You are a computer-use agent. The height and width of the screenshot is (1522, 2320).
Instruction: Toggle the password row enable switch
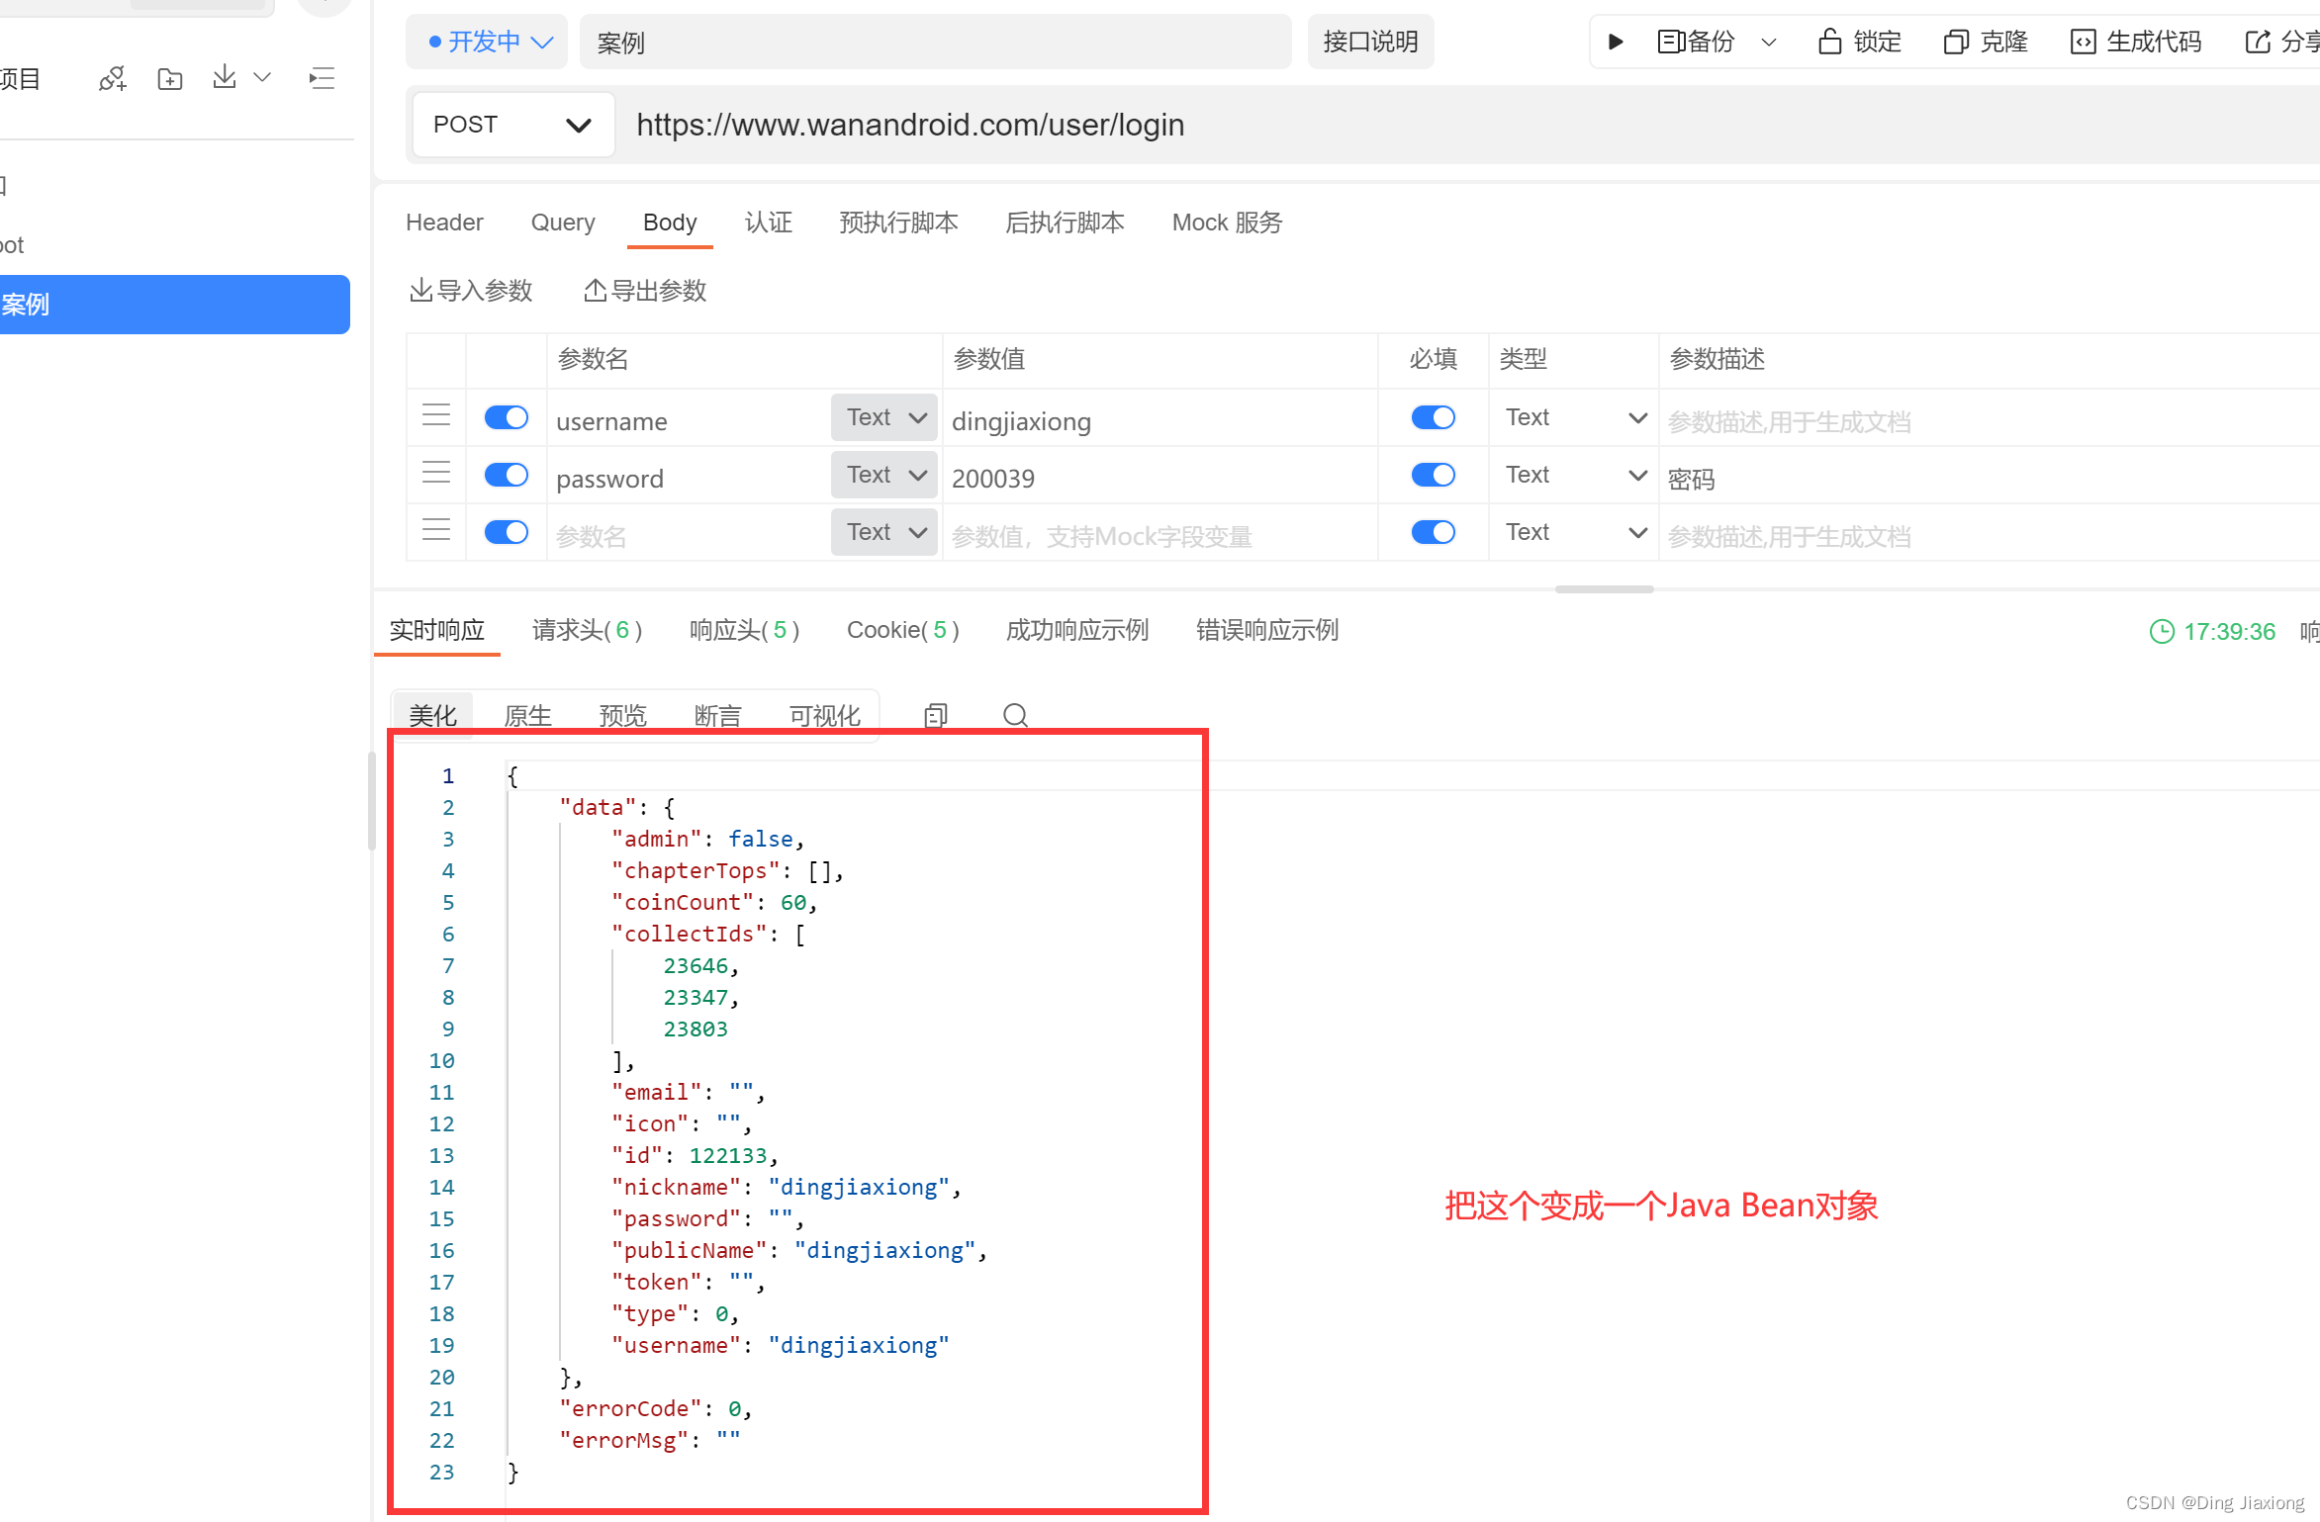point(507,475)
